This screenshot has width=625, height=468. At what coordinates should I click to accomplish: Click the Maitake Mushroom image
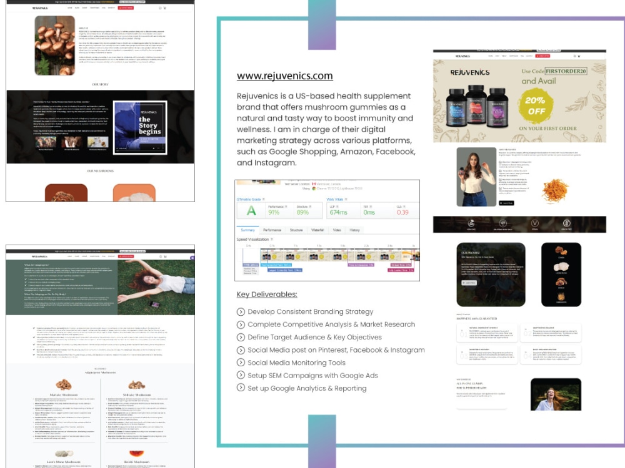tap(63, 385)
